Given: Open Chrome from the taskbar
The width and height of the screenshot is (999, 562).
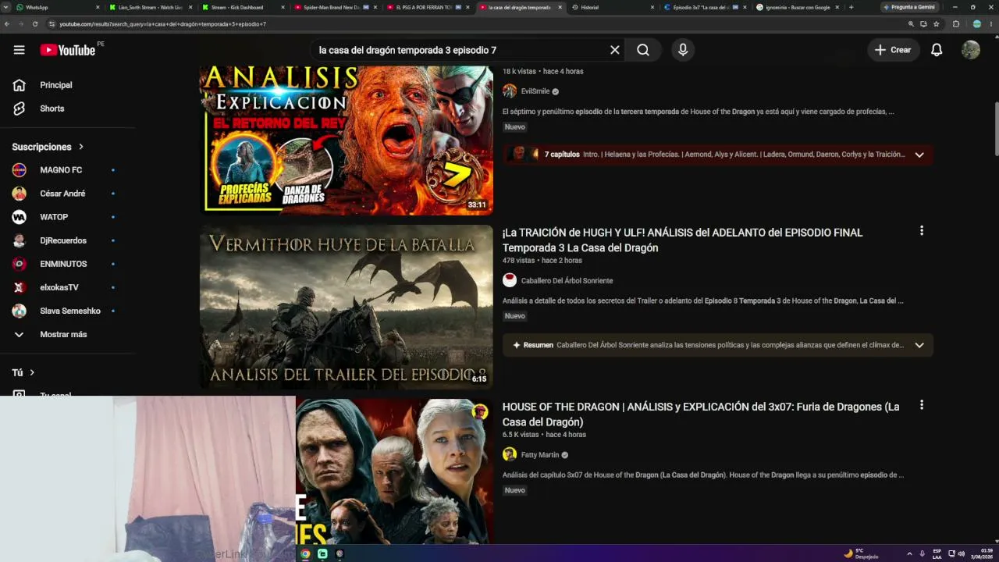Looking at the screenshot, I should coord(305,553).
